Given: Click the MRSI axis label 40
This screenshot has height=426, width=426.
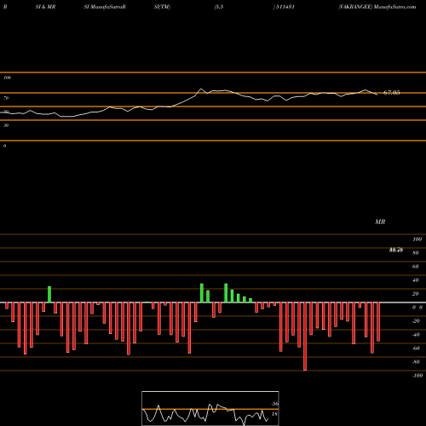Looking at the screenshot, I should point(415,280).
